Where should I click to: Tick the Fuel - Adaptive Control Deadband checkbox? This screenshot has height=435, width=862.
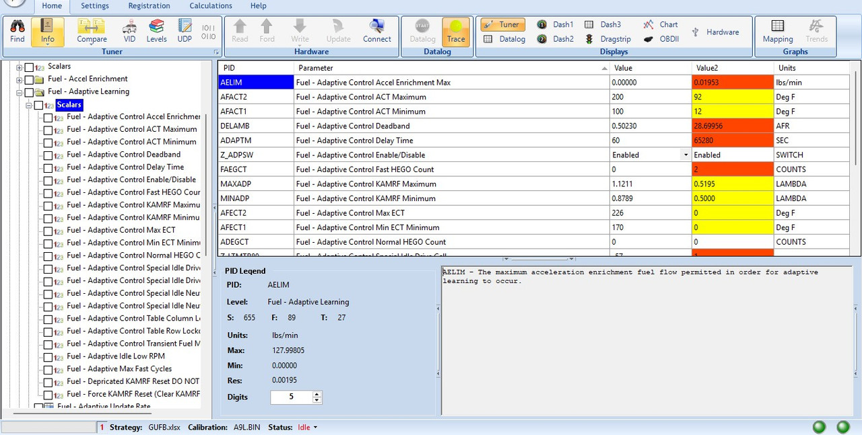48,155
